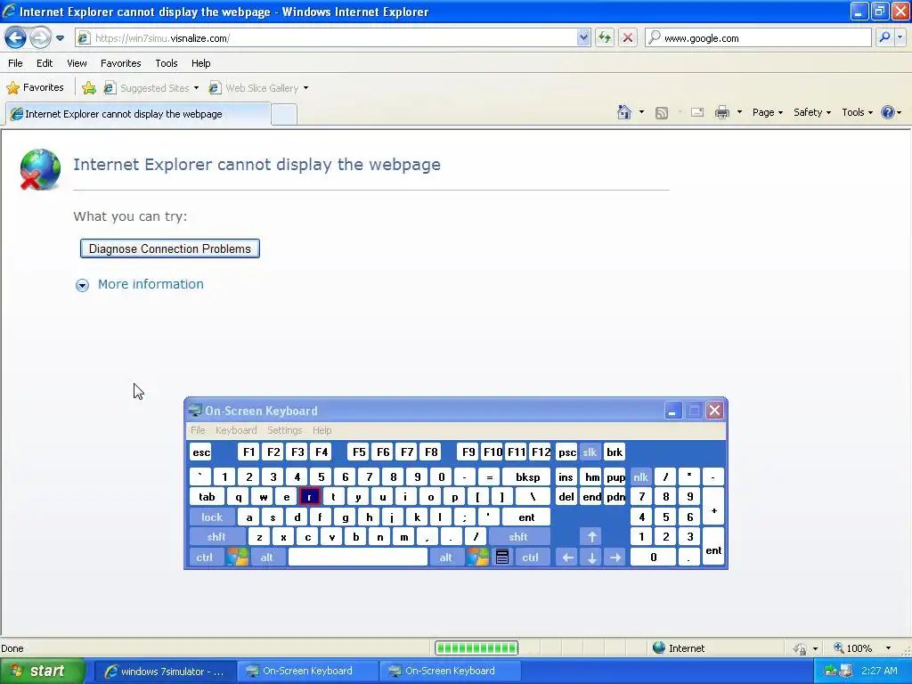
Task: Click Diagnose Connection Problems button
Action: point(170,249)
